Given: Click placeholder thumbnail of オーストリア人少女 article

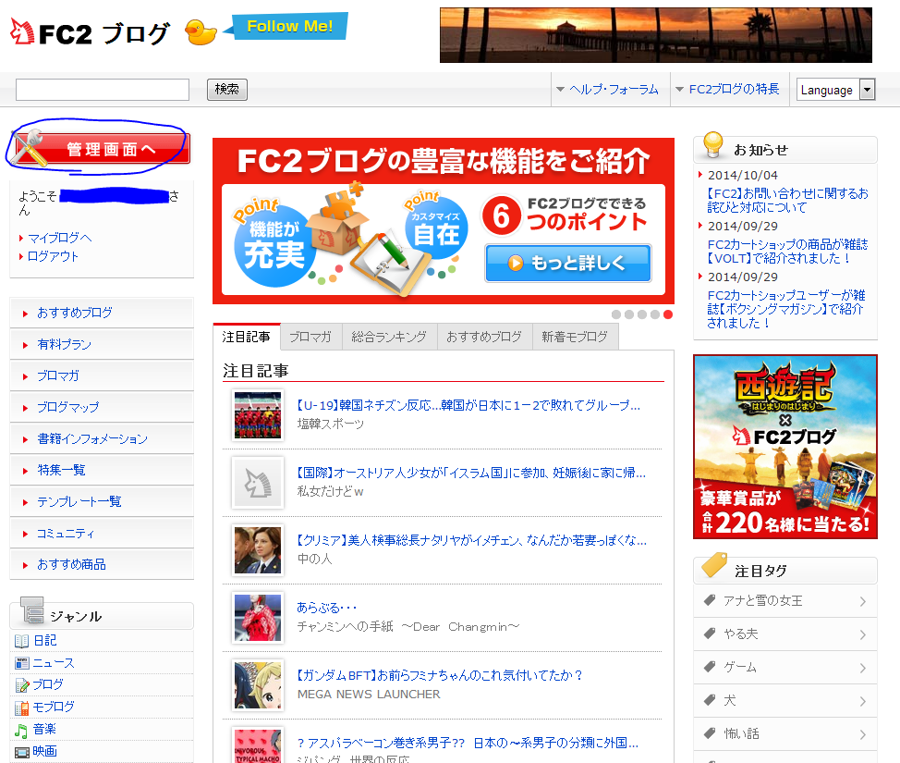Looking at the screenshot, I should (258, 483).
